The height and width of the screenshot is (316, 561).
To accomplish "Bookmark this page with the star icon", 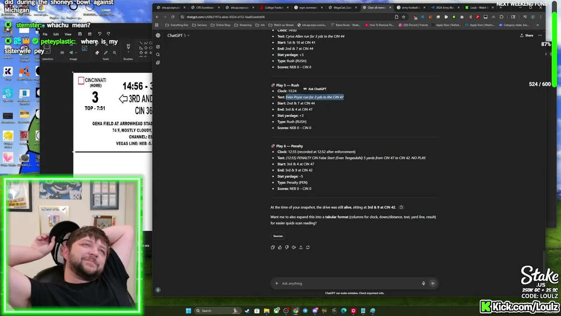I will pyautogui.click(x=403, y=17).
